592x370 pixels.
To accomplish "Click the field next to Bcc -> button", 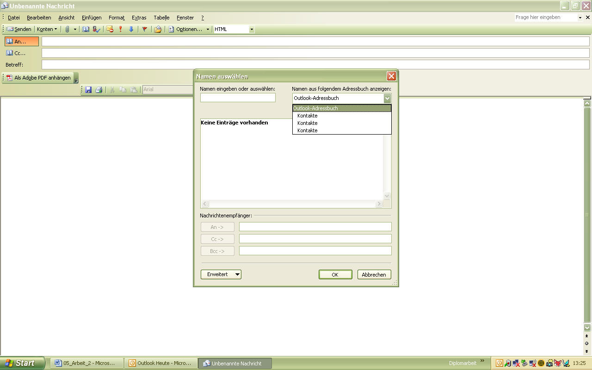I will tap(315, 251).
